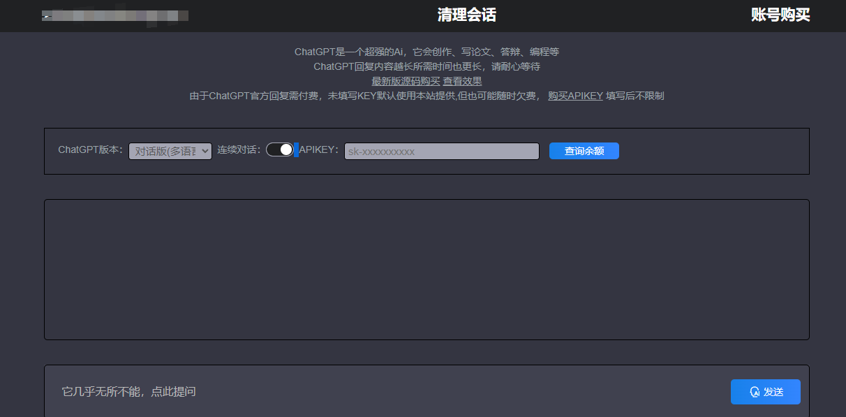Click the APIKEY label text
This screenshot has height=417, width=846.
[319, 149]
